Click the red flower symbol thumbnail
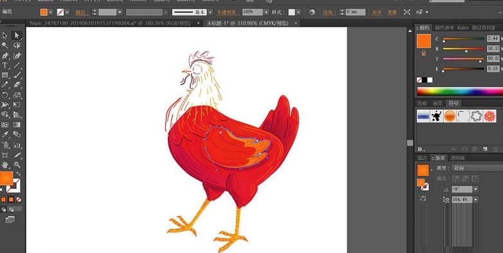 coord(489,116)
